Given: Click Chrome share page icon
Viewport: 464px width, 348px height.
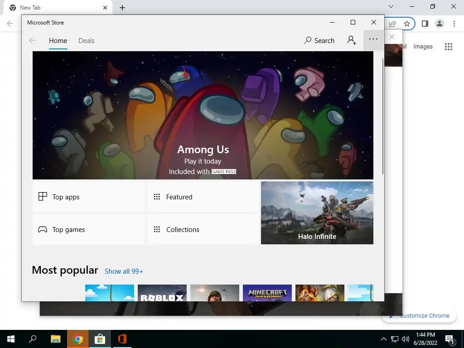Looking at the screenshot, I should click(x=392, y=24).
